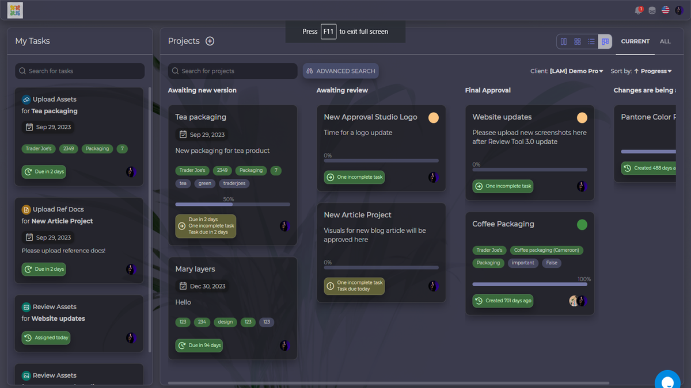691x388 pixels.
Task: Open notifications via the bell icon
Action: click(638, 10)
